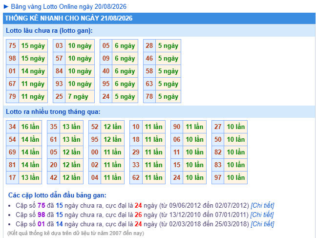Select number 97 in frequent lotto table
Screen dimensions: 316x238
(218, 177)
